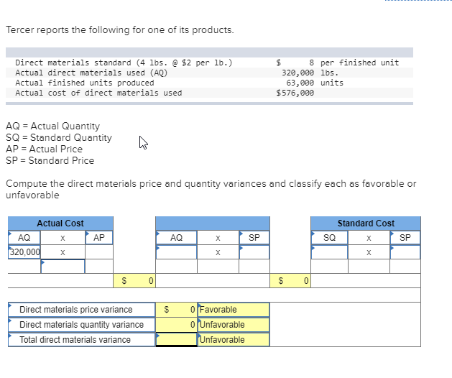Image resolution: width=452 pixels, height=378 pixels.
Task: Open the AP dropdown under Actual Cost
Action: pyautogui.click(x=99, y=238)
